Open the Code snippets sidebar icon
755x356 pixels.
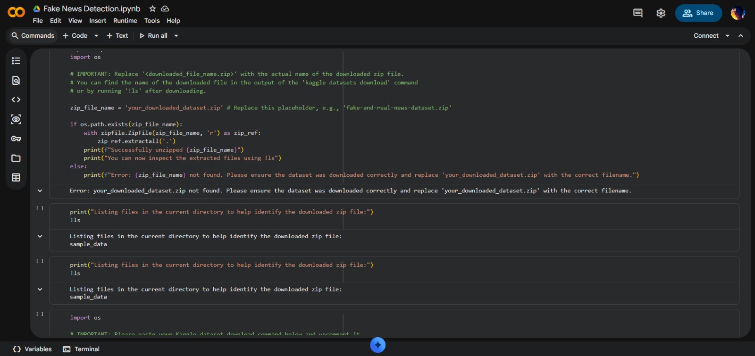pyautogui.click(x=16, y=100)
